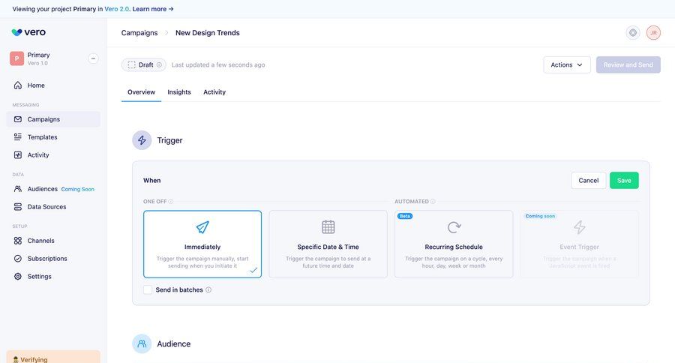Click the ONE OFF info icon
The height and width of the screenshot is (363, 675).
tap(171, 202)
